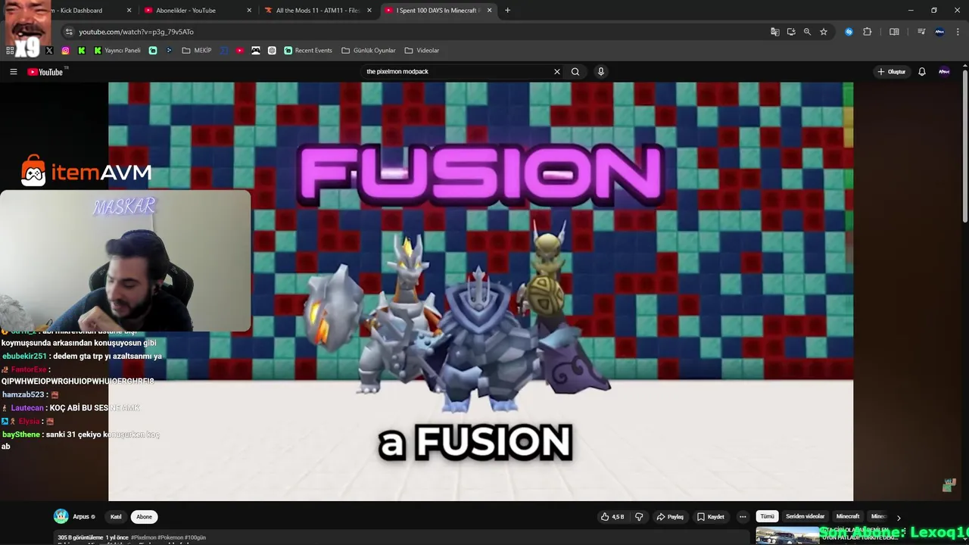Image resolution: width=969 pixels, height=545 pixels.
Task: Open the Instagram bookmark
Action: click(66, 51)
